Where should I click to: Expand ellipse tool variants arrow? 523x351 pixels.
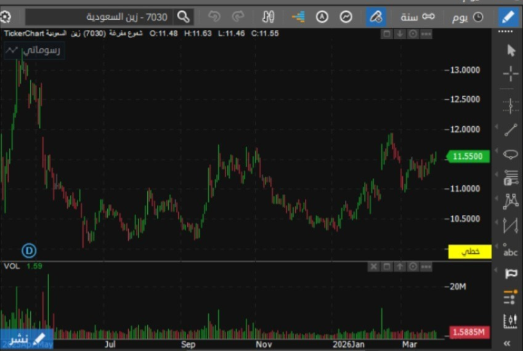pos(497,151)
